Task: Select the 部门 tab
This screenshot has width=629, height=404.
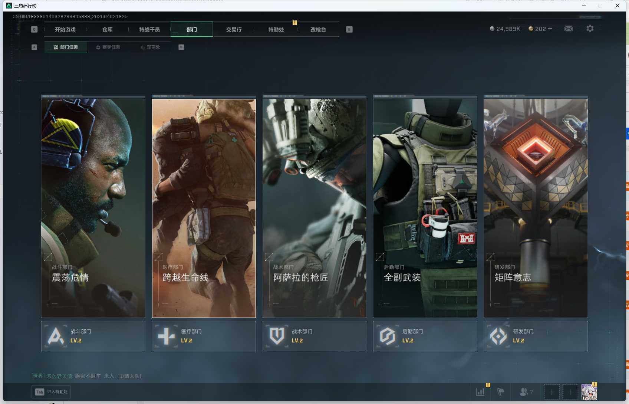Action: click(x=192, y=30)
